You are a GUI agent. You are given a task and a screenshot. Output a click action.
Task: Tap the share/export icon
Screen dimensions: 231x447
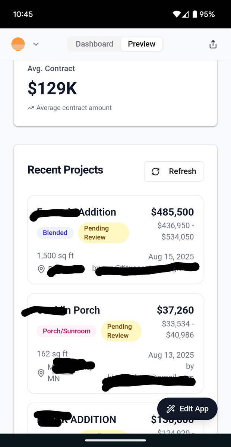[x=213, y=44]
